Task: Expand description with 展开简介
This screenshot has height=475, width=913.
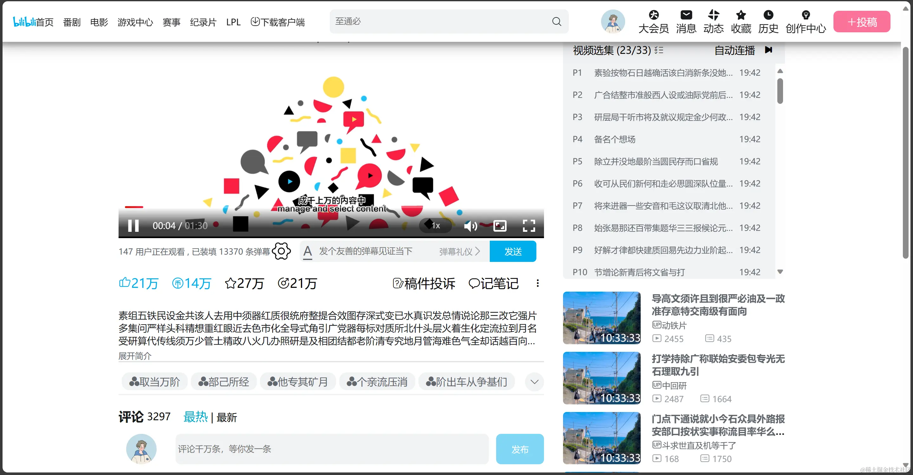Action: (135, 356)
